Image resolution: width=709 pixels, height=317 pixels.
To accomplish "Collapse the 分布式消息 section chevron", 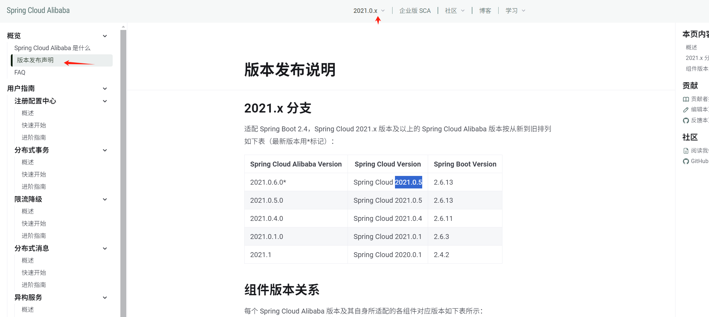I will (105, 248).
